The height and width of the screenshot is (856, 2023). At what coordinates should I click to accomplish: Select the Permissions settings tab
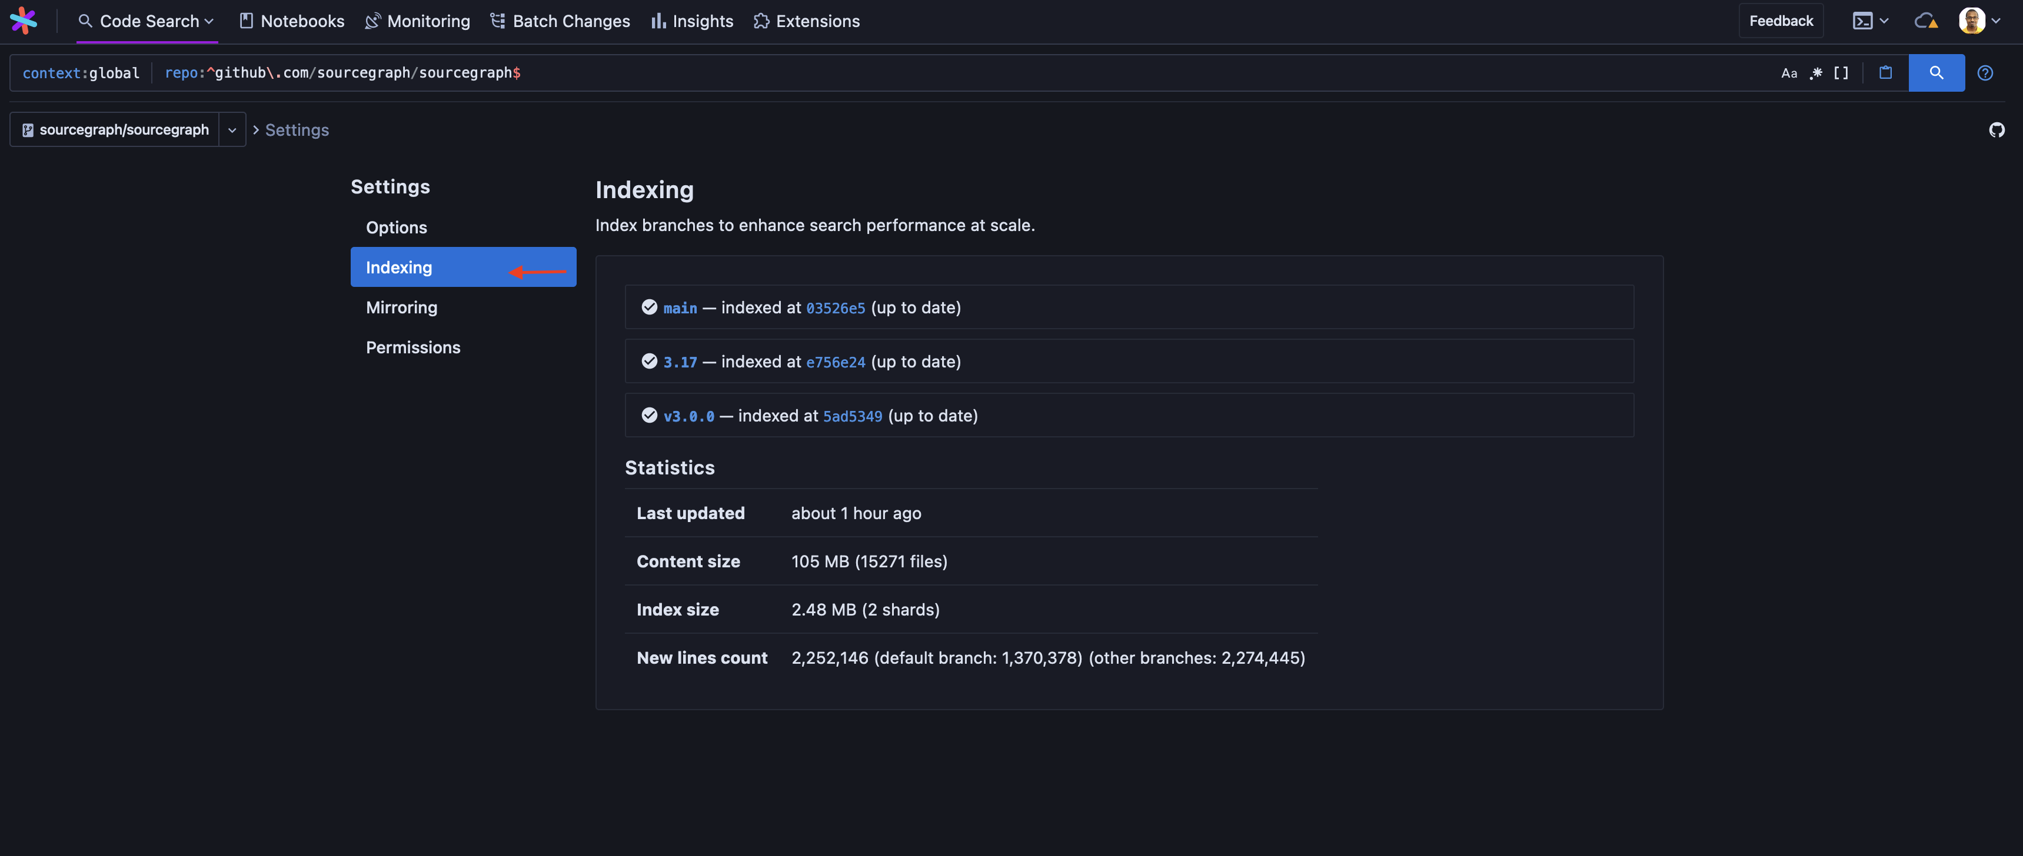(x=463, y=347)
